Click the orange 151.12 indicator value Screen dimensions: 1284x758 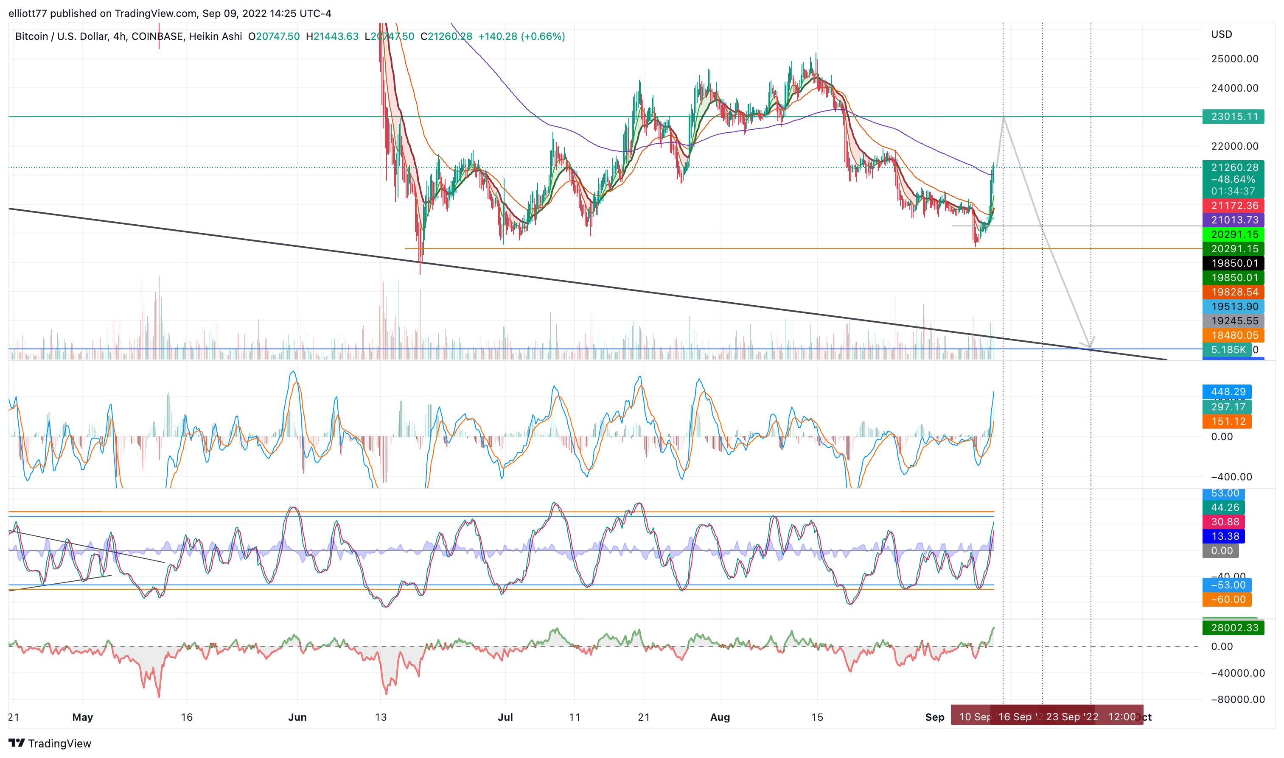[x=1227, y=421]
